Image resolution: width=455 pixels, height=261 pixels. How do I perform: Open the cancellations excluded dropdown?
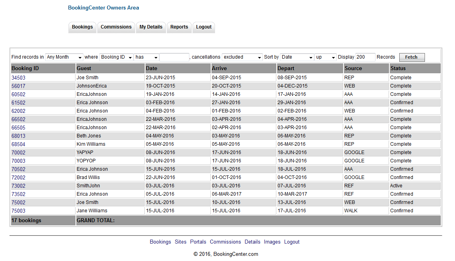click(x=242, y=57)
